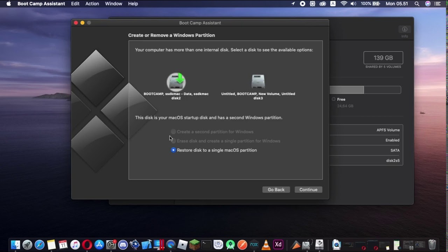The height and width of the screenshot is (252, 448).
Task: Open Terminal from the dock
Action: [206, 244]
